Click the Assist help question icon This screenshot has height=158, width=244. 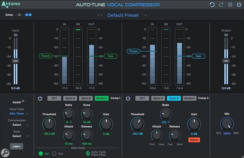coord(23,101)
